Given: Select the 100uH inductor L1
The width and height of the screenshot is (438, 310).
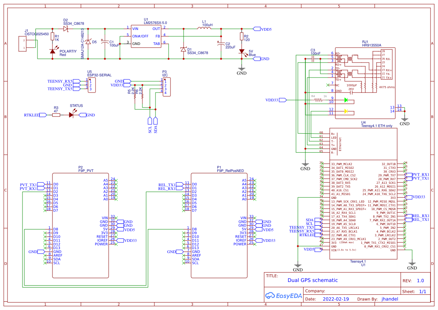Looking at the screenshot, I should click(204, 28).
